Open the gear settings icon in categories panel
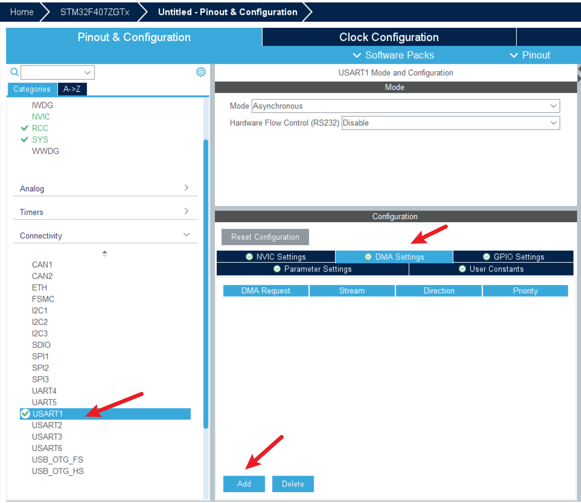The width and height of the screenshot is (581, 503). [201, 72]
